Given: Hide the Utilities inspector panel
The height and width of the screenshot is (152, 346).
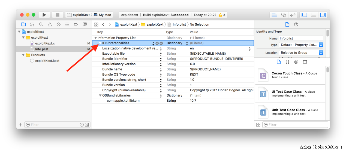Looking at the screenshot, I should click(x=323, y=15).
